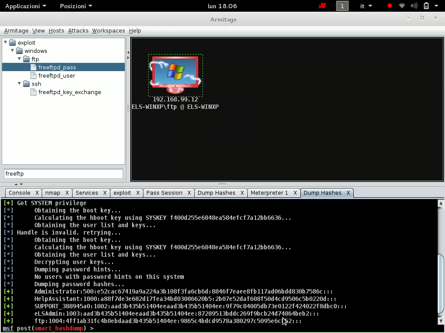Click the console scrollbar up arrow
The image size is (445, 333).
coord(441,203)
